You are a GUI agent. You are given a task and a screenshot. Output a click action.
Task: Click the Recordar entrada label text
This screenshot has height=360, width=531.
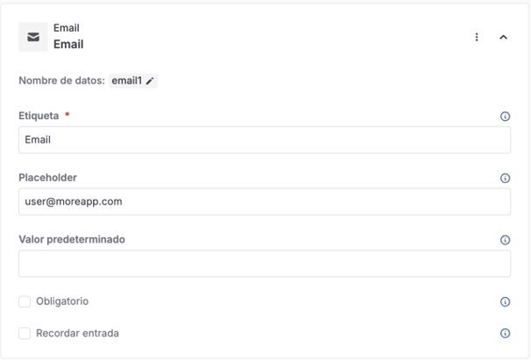(x=77, y=333)
